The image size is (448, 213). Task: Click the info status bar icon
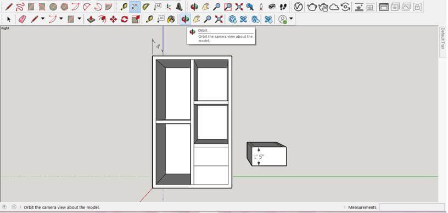(x=14, y=208)
